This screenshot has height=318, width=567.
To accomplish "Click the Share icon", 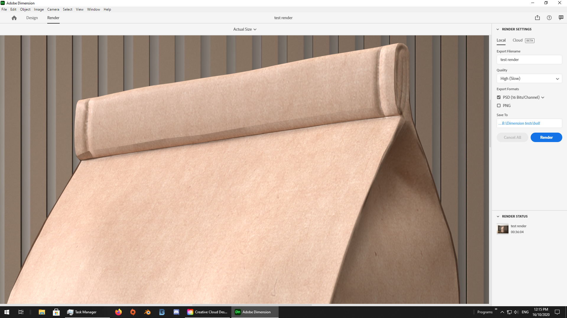I will 537,18.
